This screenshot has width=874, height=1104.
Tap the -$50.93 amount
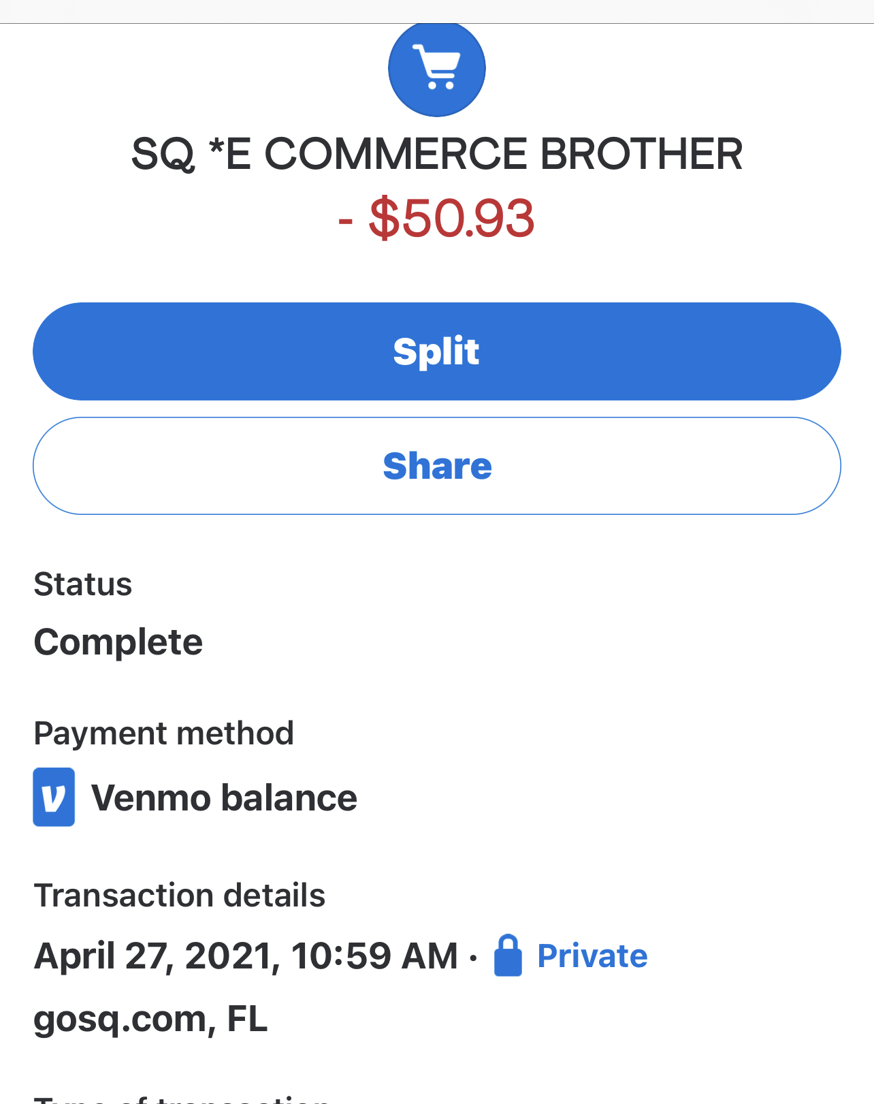pyautogui.click(x=437, y=219)
